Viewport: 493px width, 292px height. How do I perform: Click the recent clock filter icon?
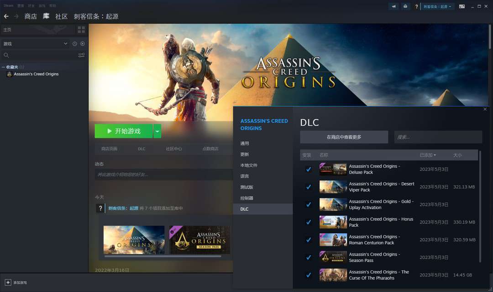point(75,44)
